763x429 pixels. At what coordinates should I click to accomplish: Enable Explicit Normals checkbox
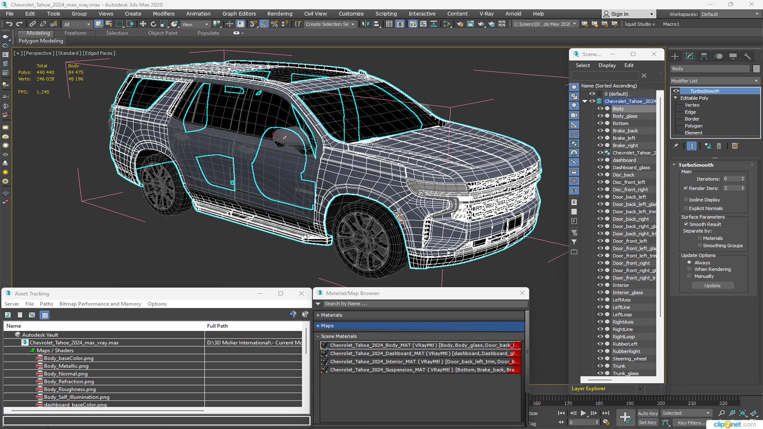(686, 209)
